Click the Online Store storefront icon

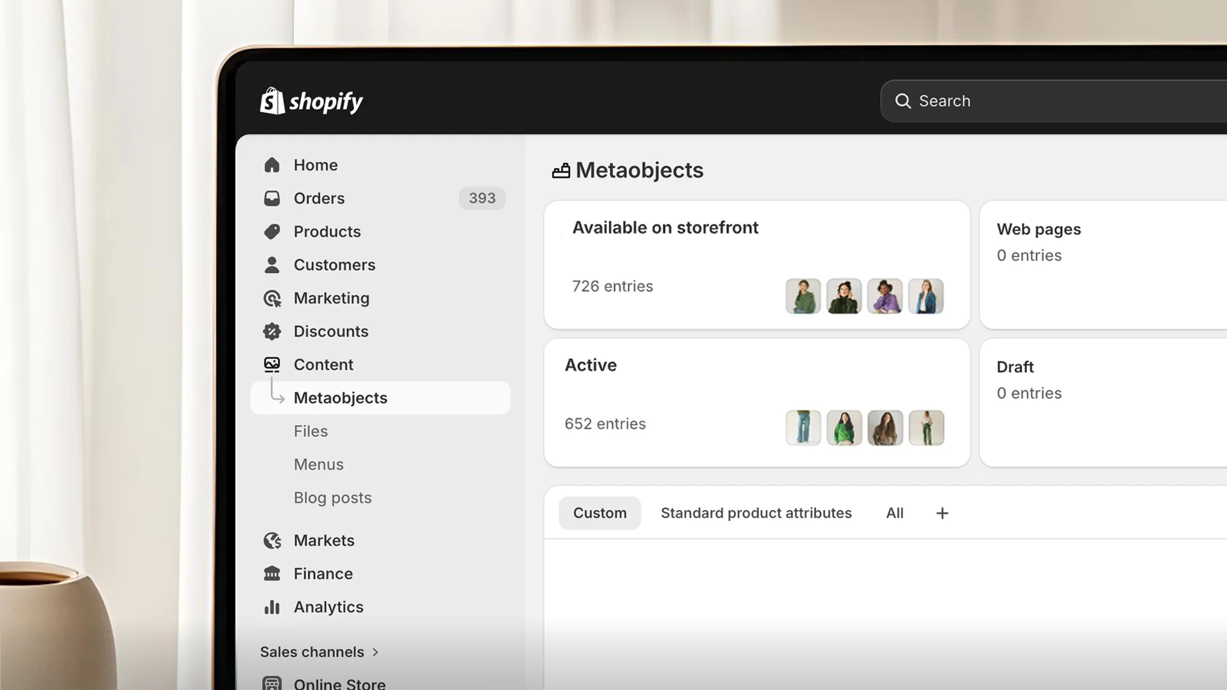(x=272, y=683)
